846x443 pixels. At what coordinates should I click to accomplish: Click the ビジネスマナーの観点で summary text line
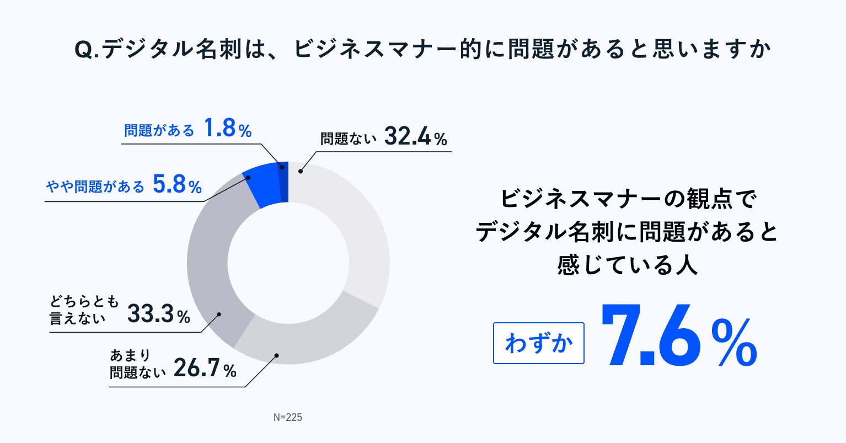point(627,199)
